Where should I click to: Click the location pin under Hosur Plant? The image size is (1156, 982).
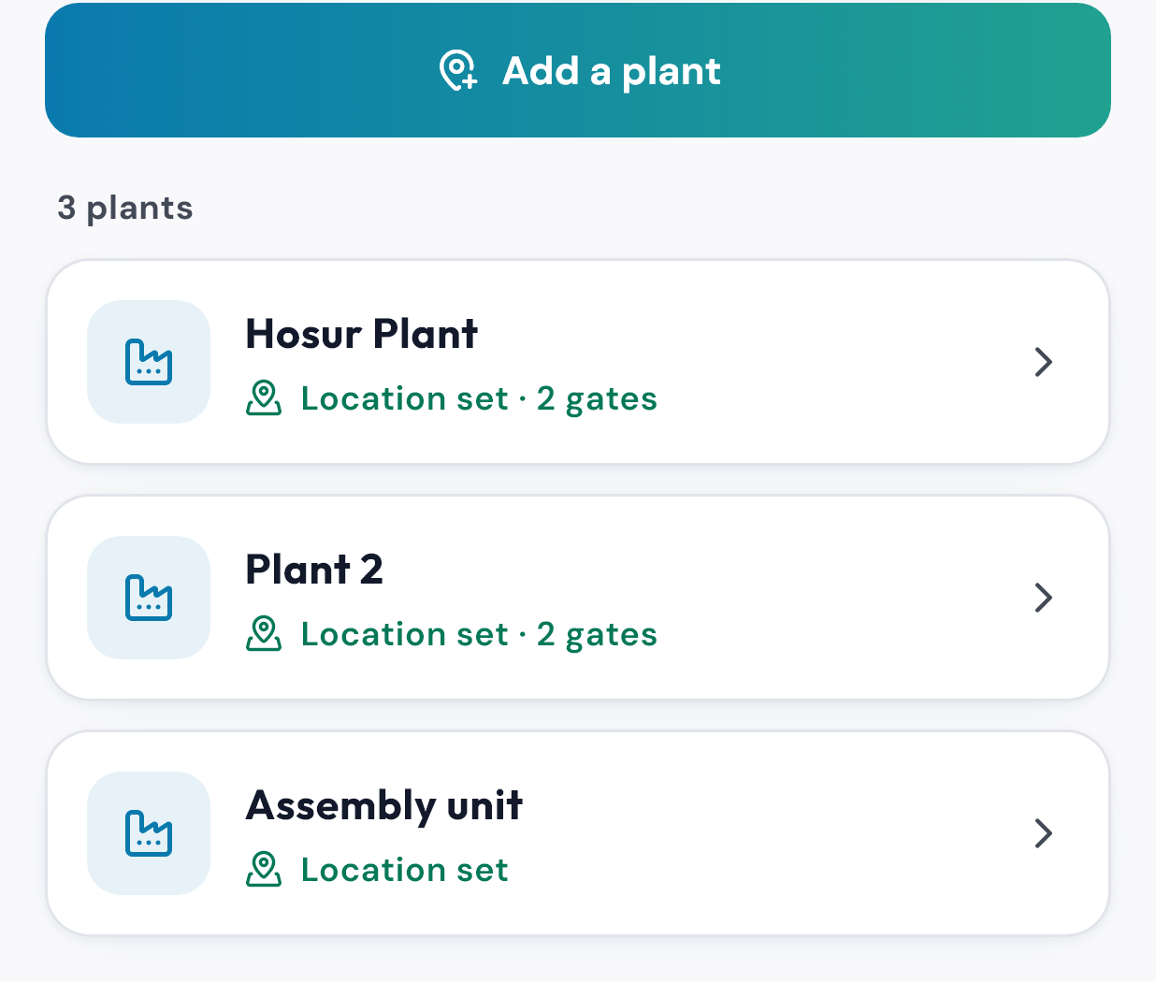coord(264,398)
